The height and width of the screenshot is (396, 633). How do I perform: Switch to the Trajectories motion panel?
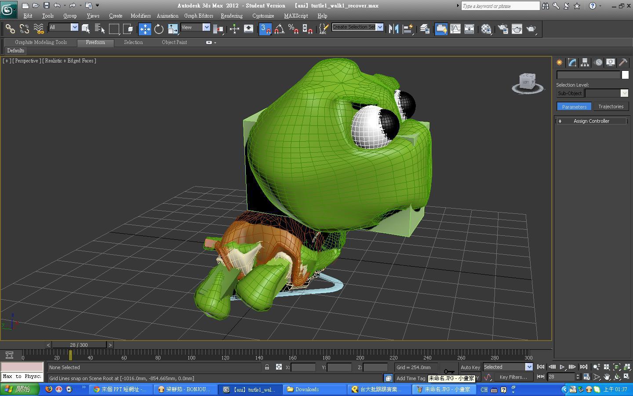pos(611,107)
